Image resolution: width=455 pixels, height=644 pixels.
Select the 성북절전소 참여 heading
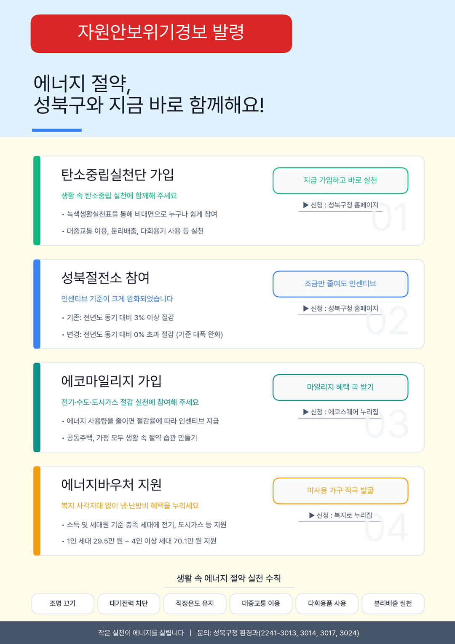coord(105,278)
